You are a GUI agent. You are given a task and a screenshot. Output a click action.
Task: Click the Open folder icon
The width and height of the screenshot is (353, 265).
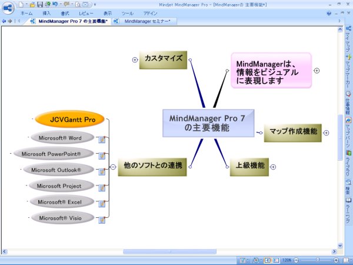[32, 5]
